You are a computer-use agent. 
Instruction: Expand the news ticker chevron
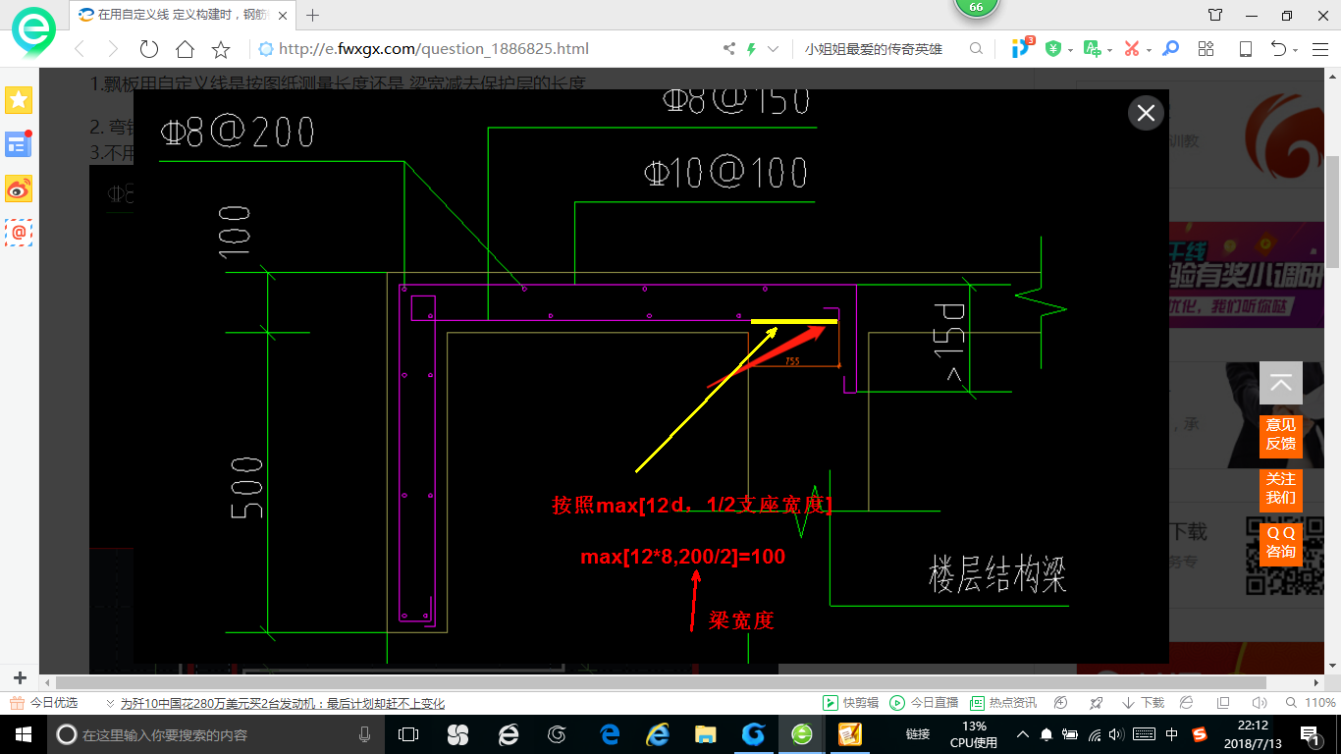(x=109, y=703)
